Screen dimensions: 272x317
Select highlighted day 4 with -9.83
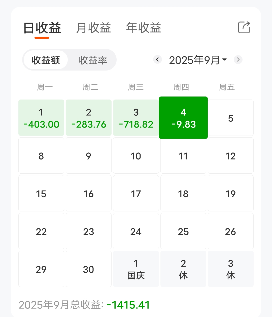[183, 118]
